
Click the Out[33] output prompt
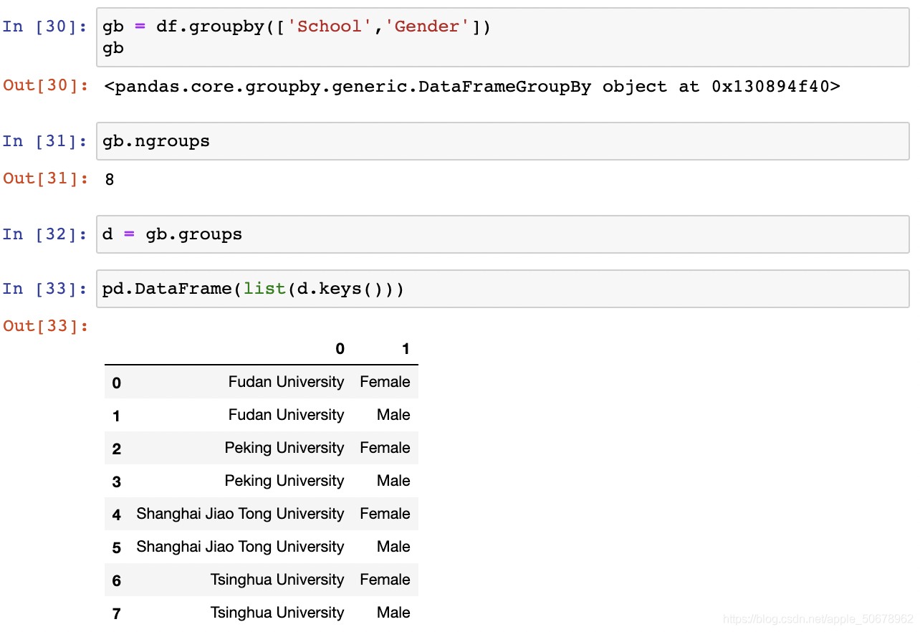[x=46, y=326]
